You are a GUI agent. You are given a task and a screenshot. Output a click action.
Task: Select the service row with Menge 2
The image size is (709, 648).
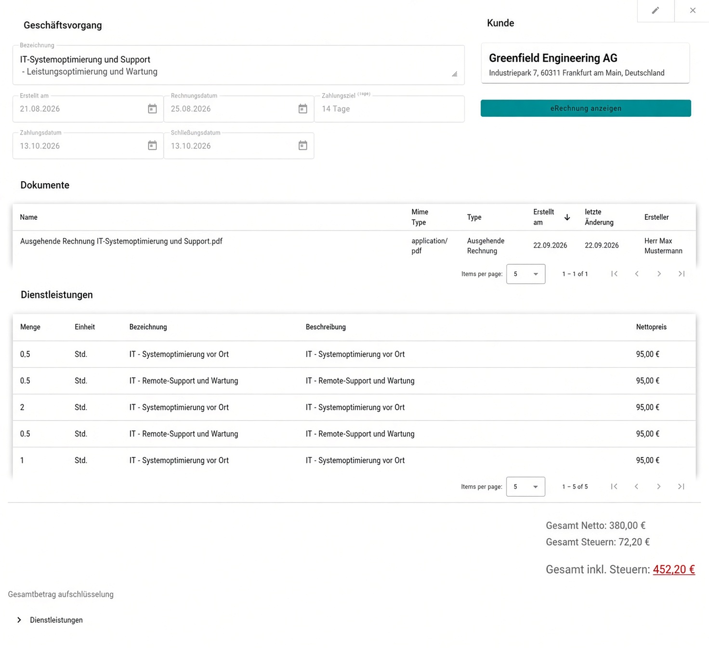point(354,407)
